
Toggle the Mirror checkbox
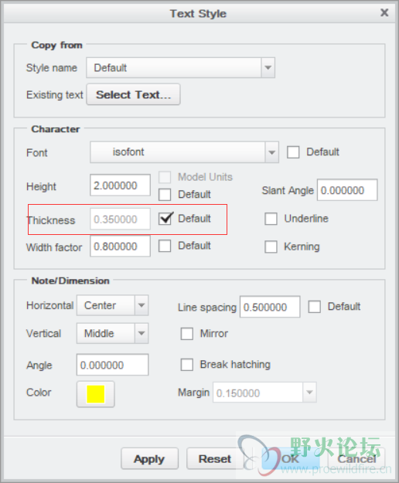tap(186, 334)
